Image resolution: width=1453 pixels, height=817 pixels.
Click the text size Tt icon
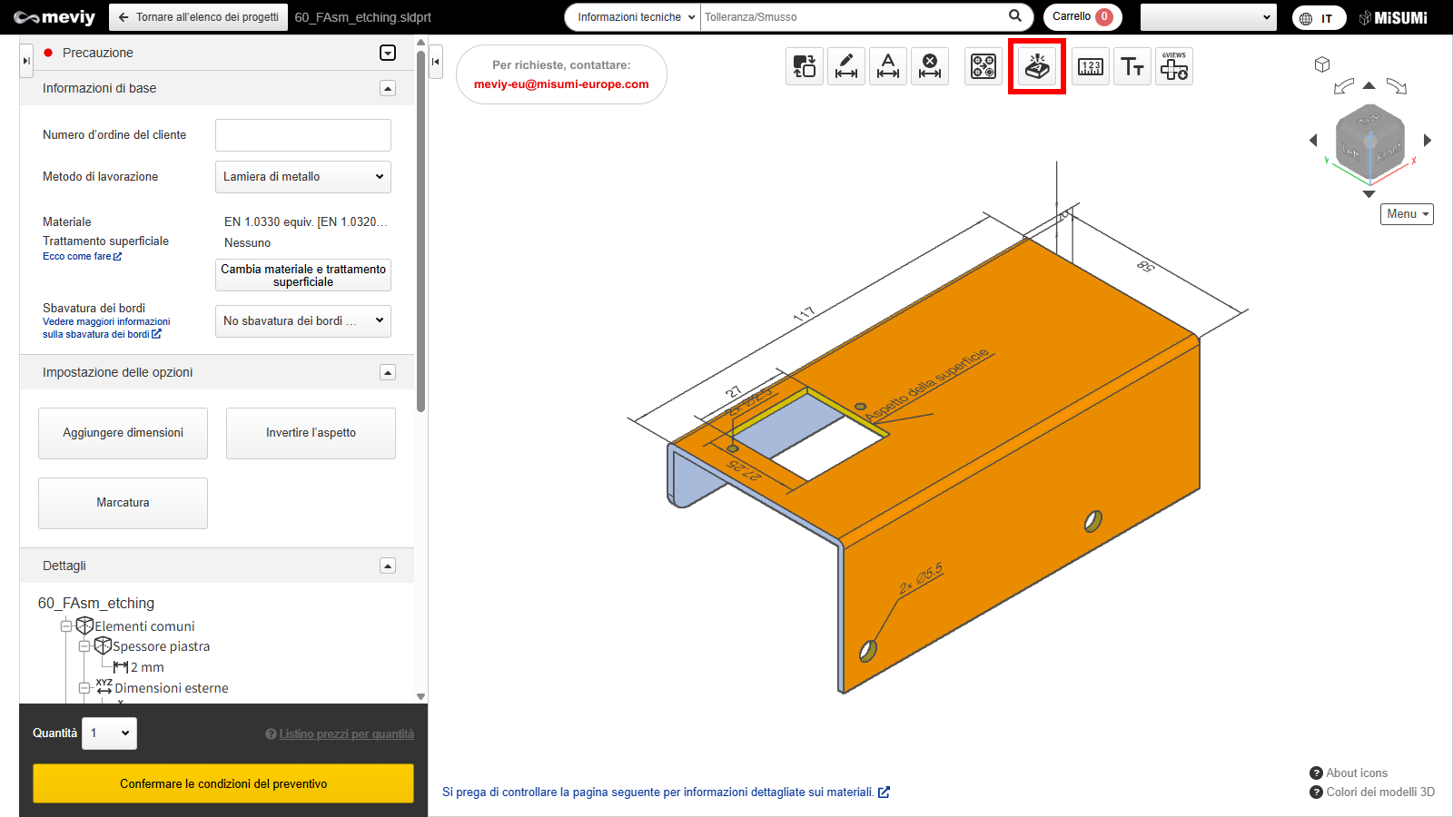pyautogui.click(x=1132, y=66)
